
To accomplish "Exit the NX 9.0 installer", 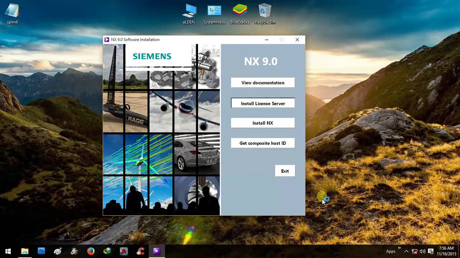I will point(285,171).
